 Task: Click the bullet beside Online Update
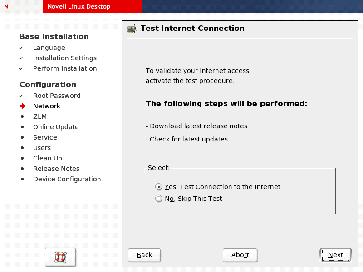[x=22, y=127]
